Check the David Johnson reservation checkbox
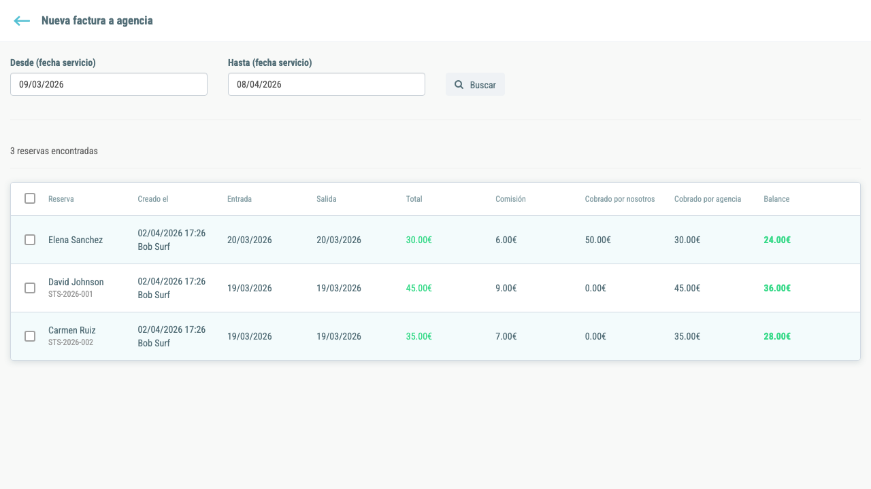The width and height of the screenshot is (871, 489). (30, 288)
